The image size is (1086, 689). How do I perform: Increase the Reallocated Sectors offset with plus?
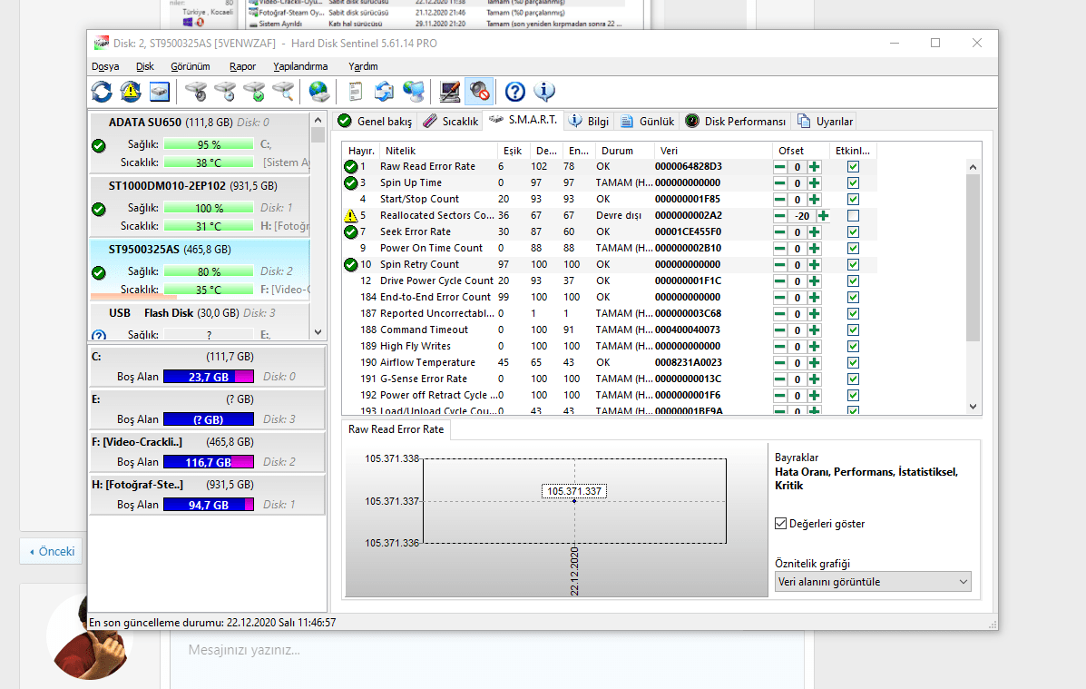coord(823,216)
